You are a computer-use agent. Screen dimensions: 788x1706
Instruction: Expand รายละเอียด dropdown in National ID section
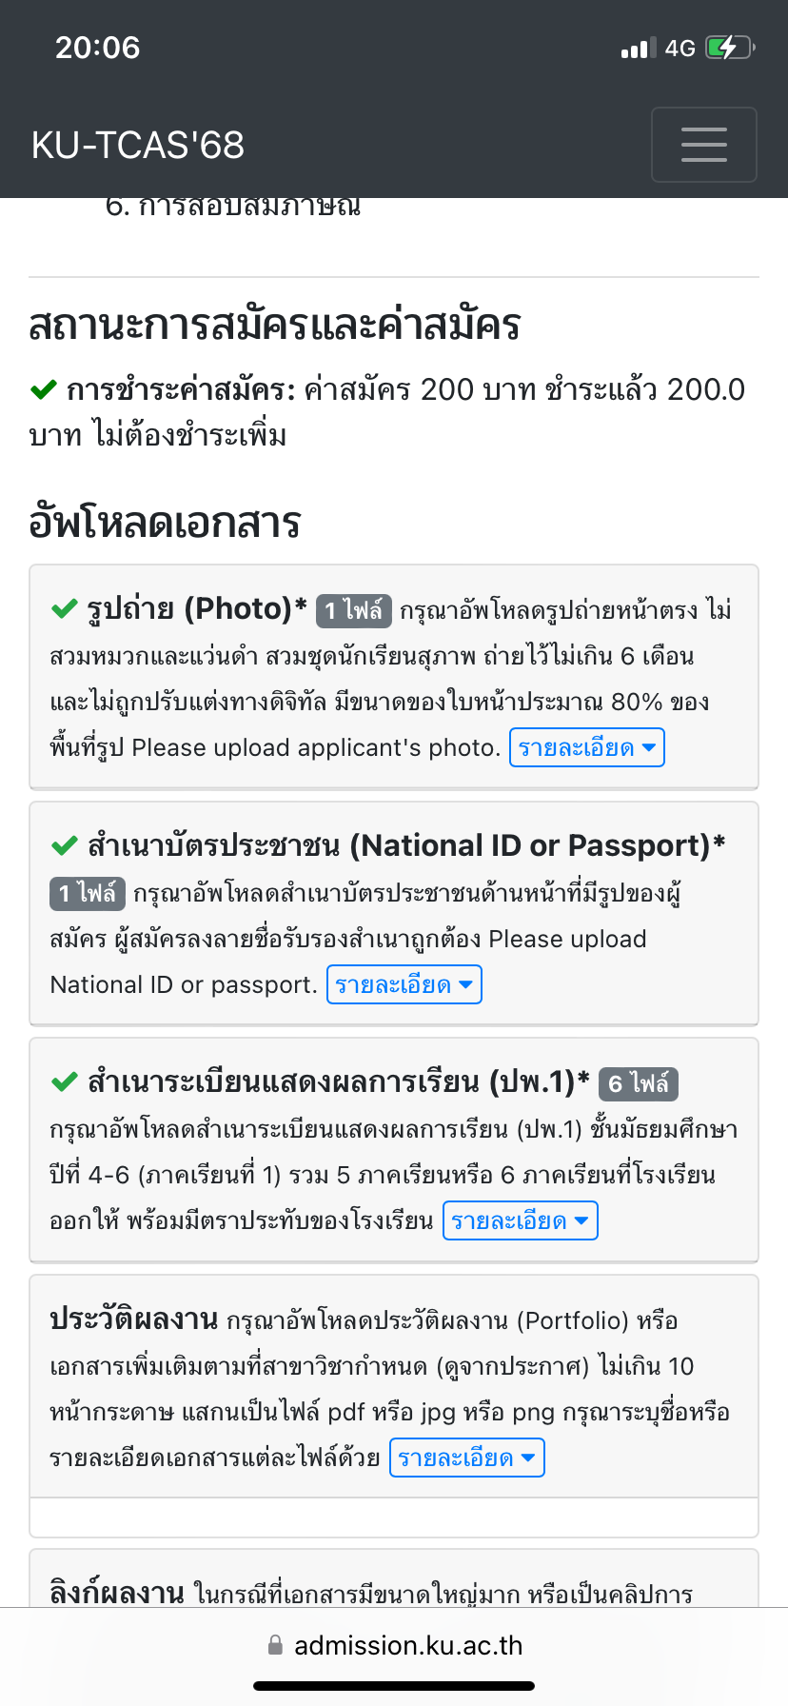click(x=404, y=984)
